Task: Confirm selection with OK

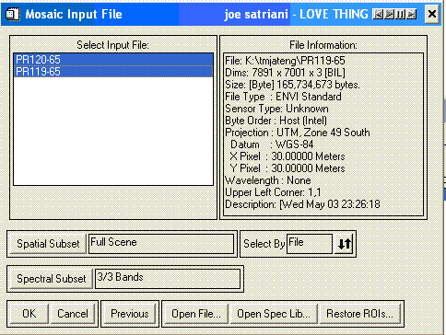Action: [29, 314]
